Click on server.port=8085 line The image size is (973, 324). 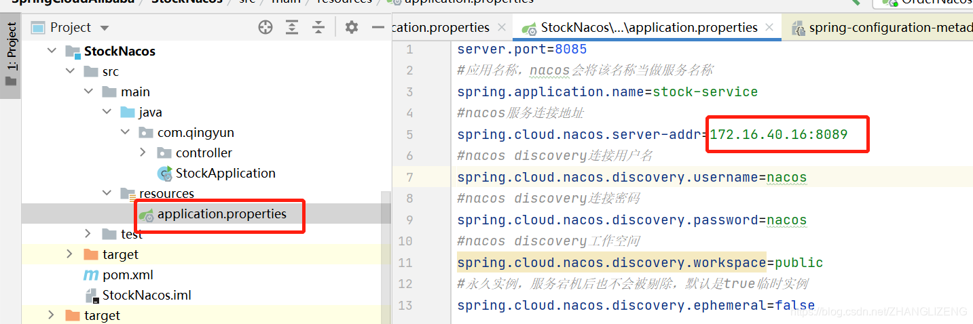[x=522, y=49]
